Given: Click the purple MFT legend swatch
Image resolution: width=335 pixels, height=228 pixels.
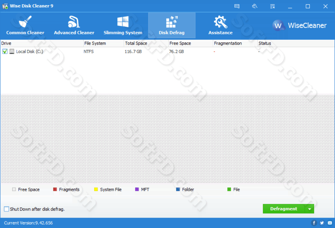Looking at the screenshot, I should pyautogui.click(x=137, y=189).
